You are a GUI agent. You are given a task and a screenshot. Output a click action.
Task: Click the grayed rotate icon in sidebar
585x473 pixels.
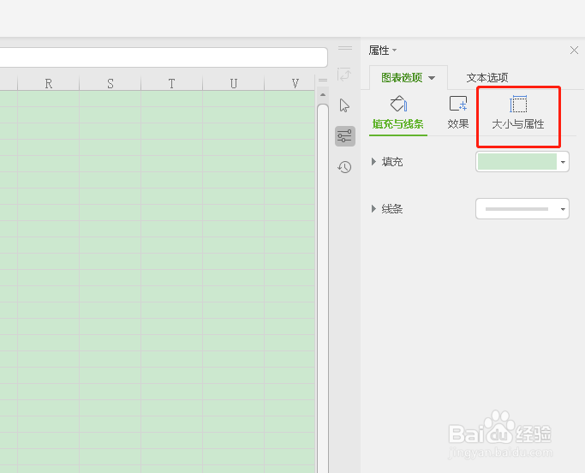coord(344,75)
